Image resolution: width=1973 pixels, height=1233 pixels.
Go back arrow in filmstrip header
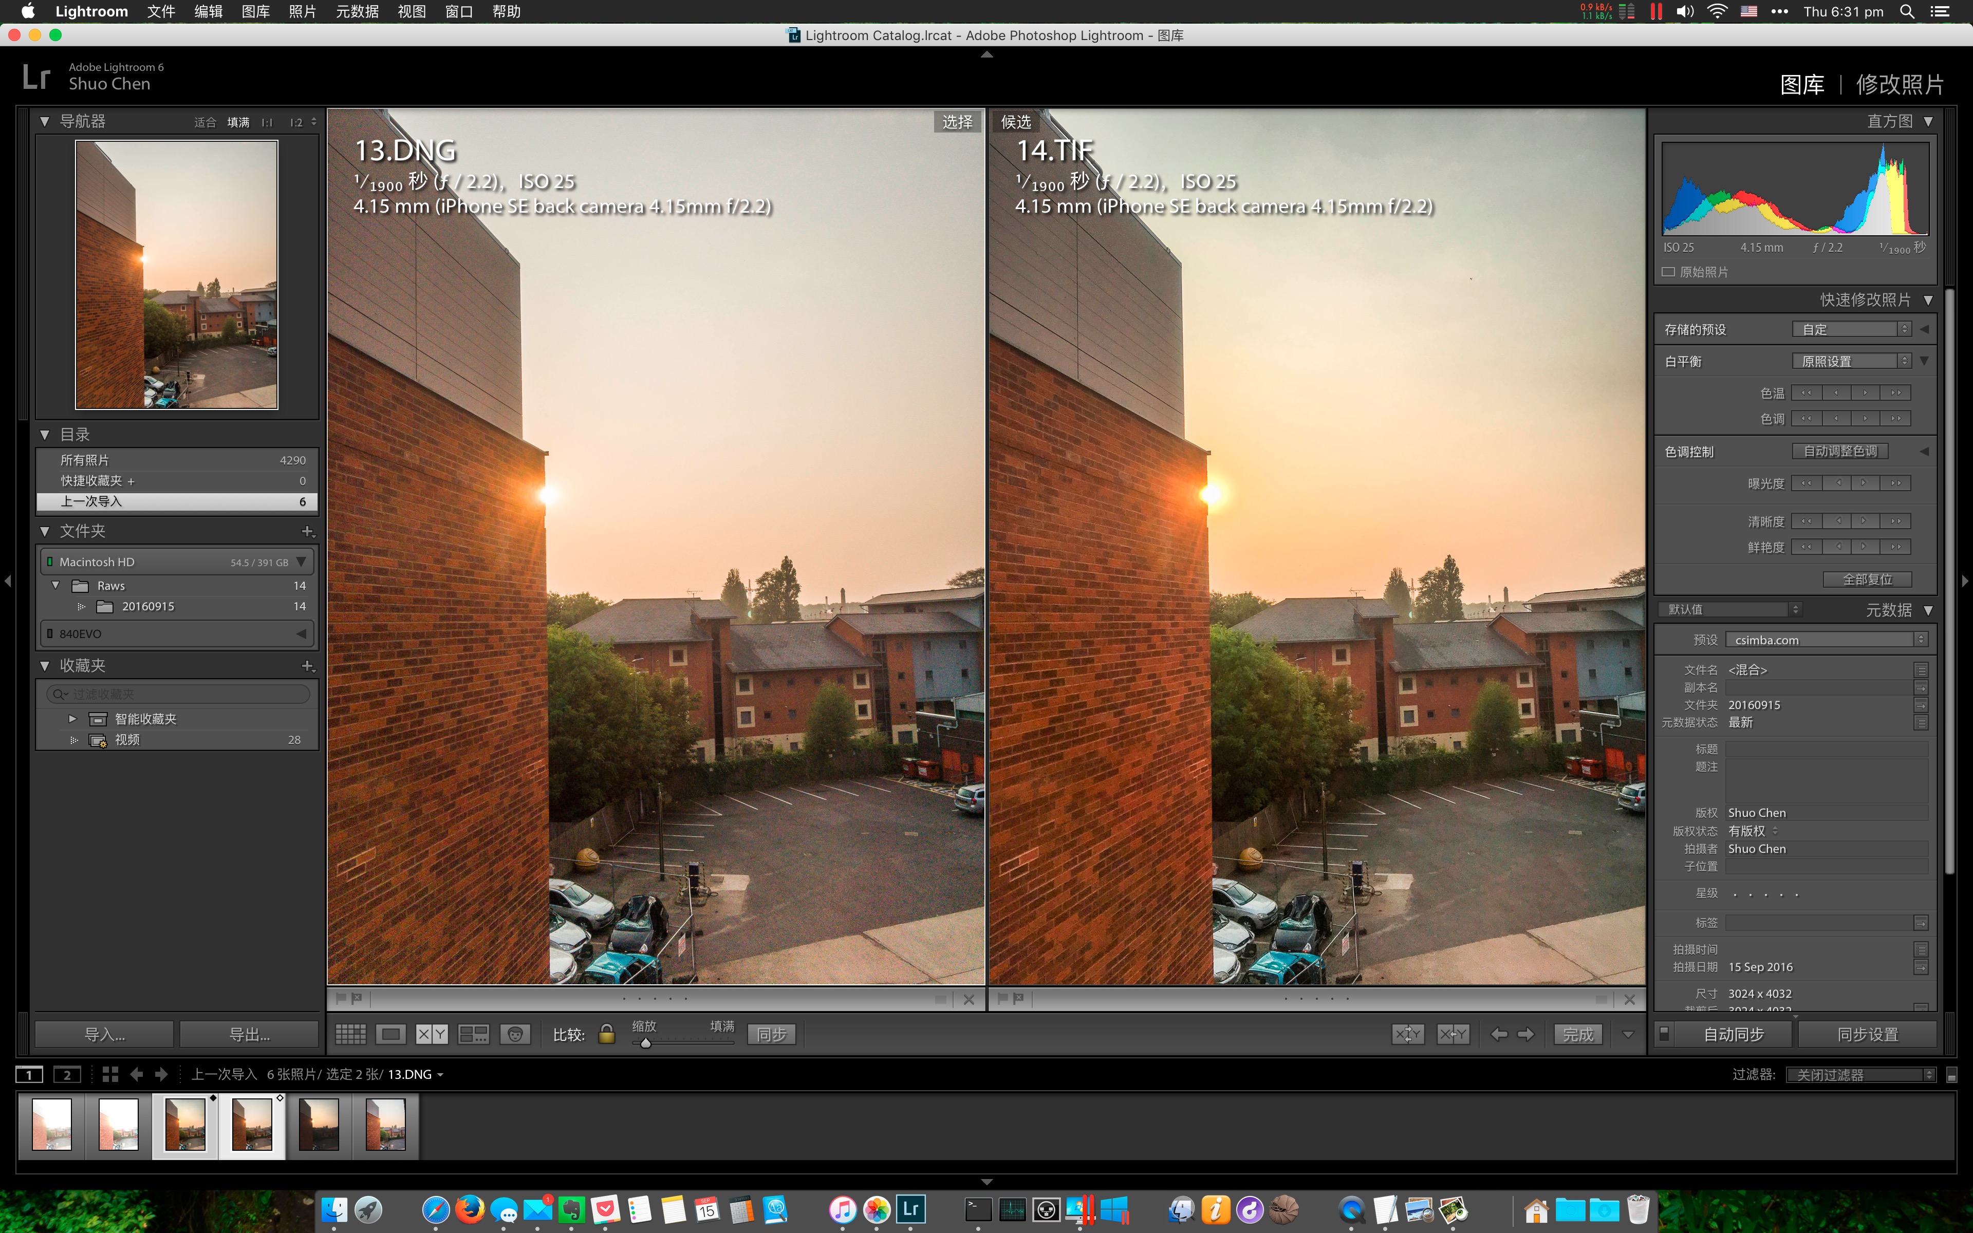136,1074
